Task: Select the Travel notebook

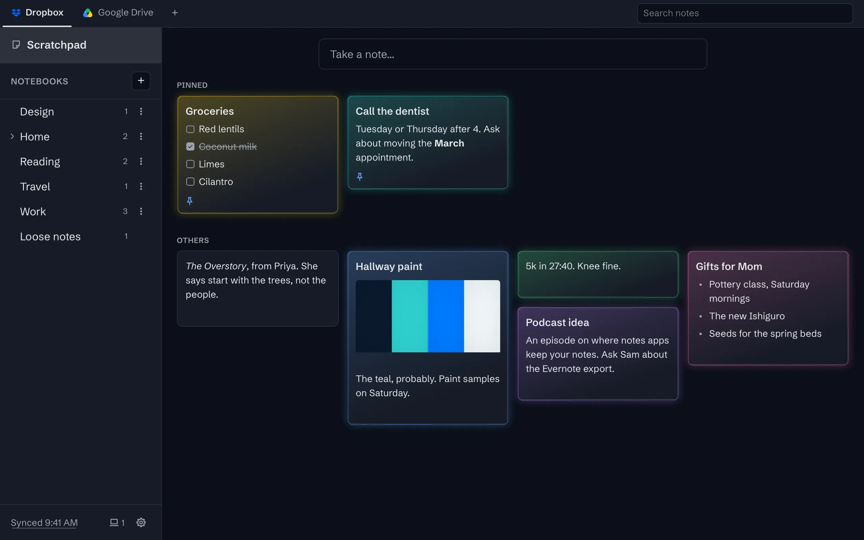Action: (x=81, y=186)
